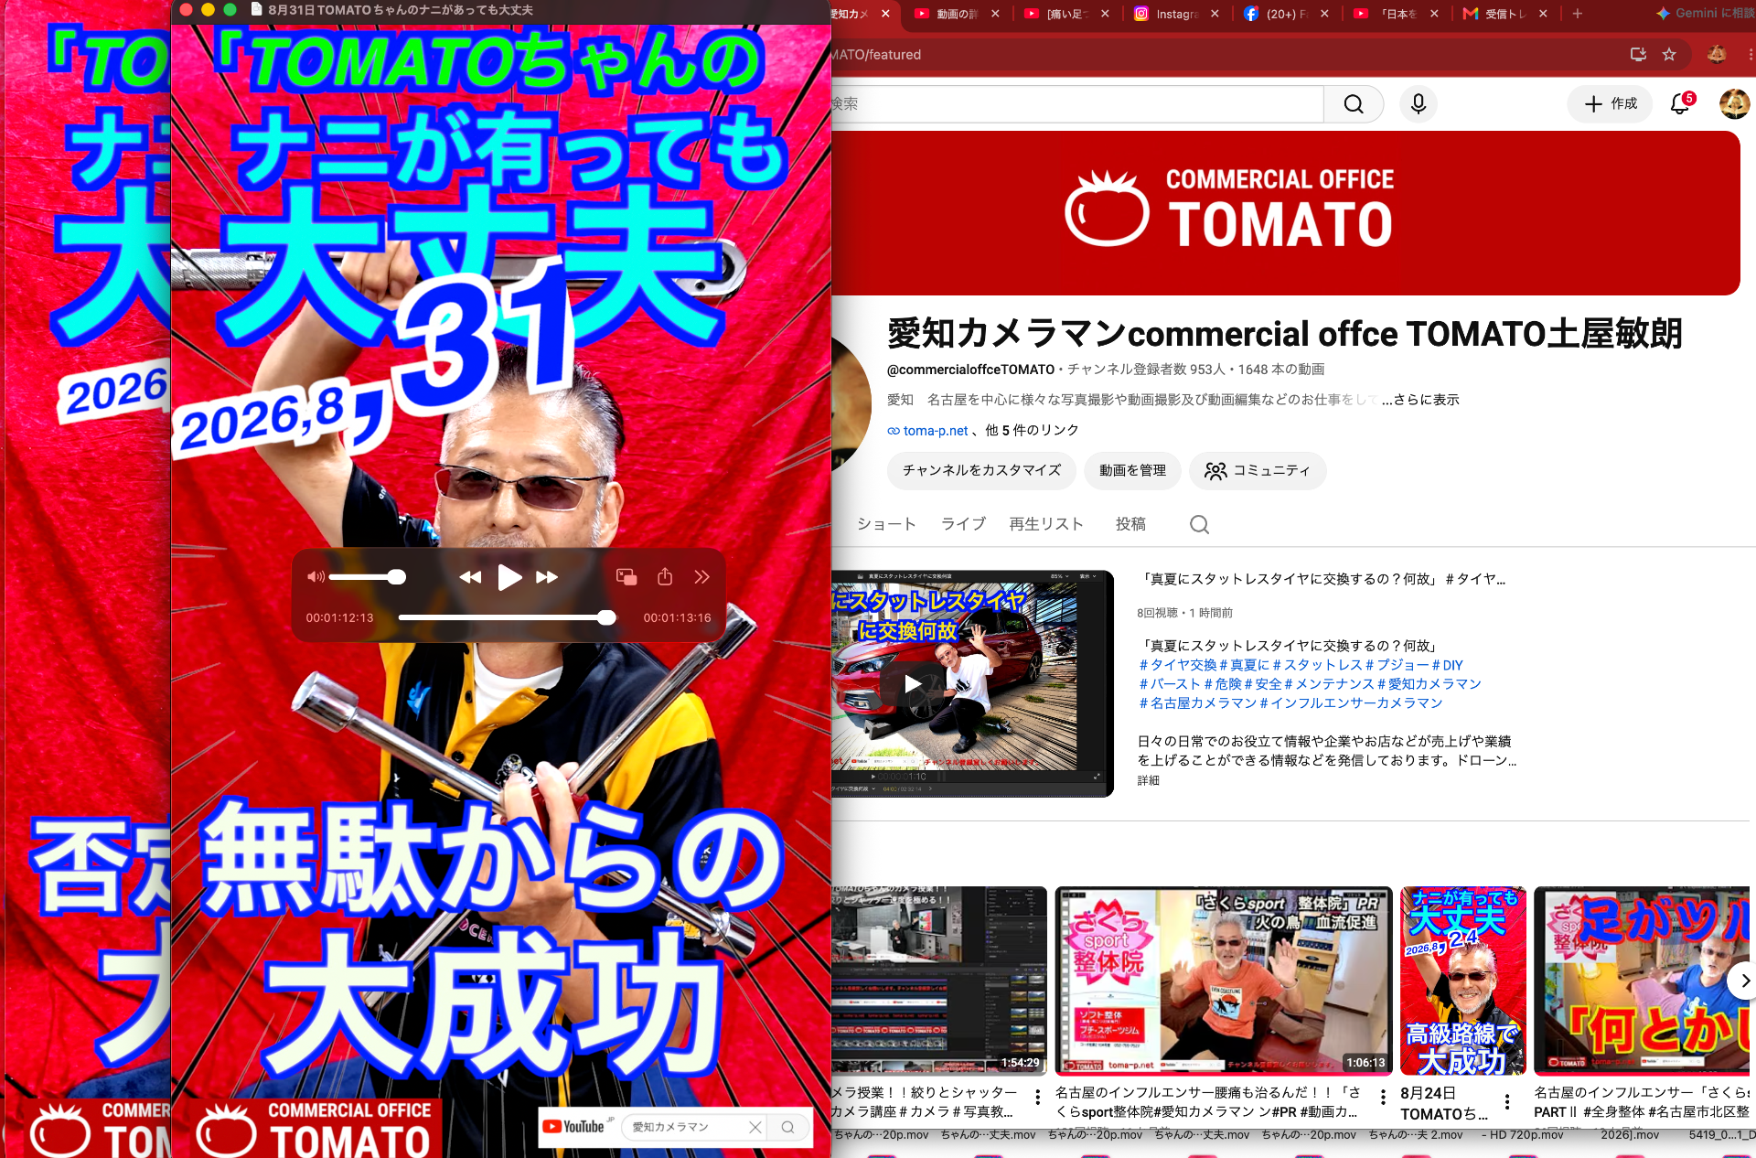Open options menu for 8月24日 TOMATOち video

[x=1507, y=1102]
